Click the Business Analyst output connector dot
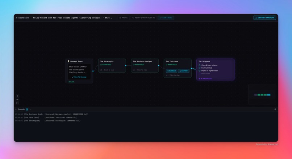This screenshot has height=159, width=292. (159, 65)
